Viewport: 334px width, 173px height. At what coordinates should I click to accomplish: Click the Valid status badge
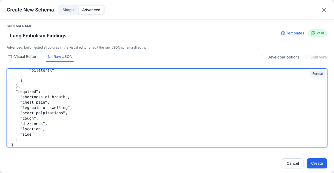tap(317, 33)
